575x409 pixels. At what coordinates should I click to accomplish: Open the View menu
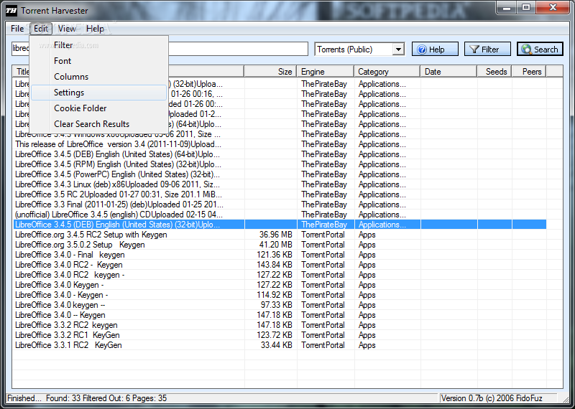coord(67,29)
